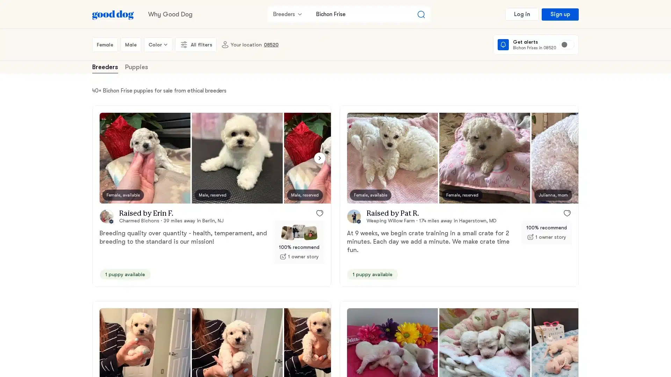The height and width of the screenshot is (377, 671).
Task: Save Pat R. breeder with heart icon
Action: [x=567, y=213]
